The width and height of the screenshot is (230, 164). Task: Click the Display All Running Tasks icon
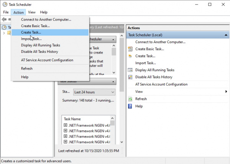[x=130, y=70]
